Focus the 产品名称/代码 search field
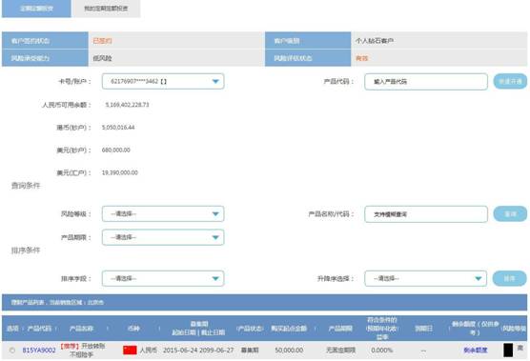The height and width of the screenshot is (361, 530). (x=426, y=214)
